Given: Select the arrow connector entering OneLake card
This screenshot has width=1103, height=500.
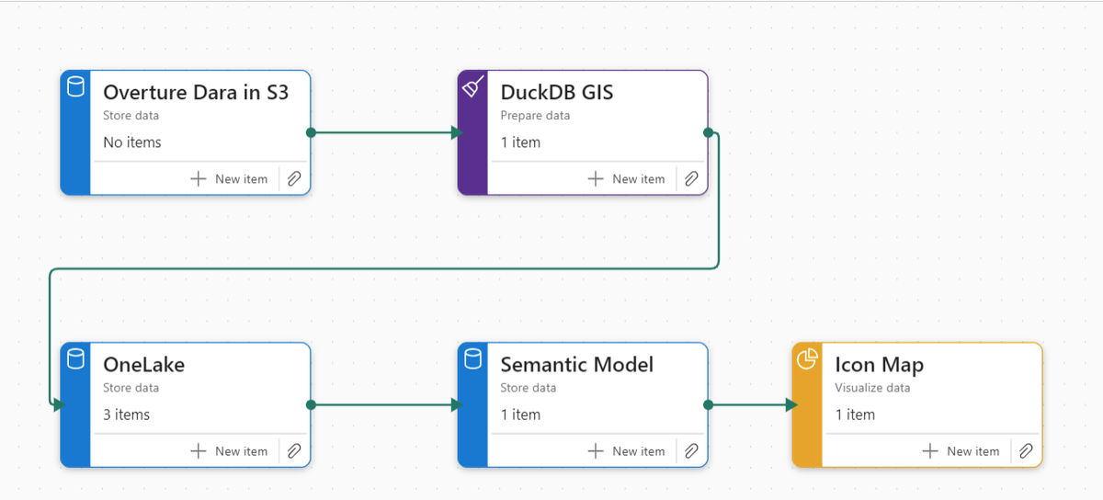Looking at the screenshot, I should tap(60, 404).
